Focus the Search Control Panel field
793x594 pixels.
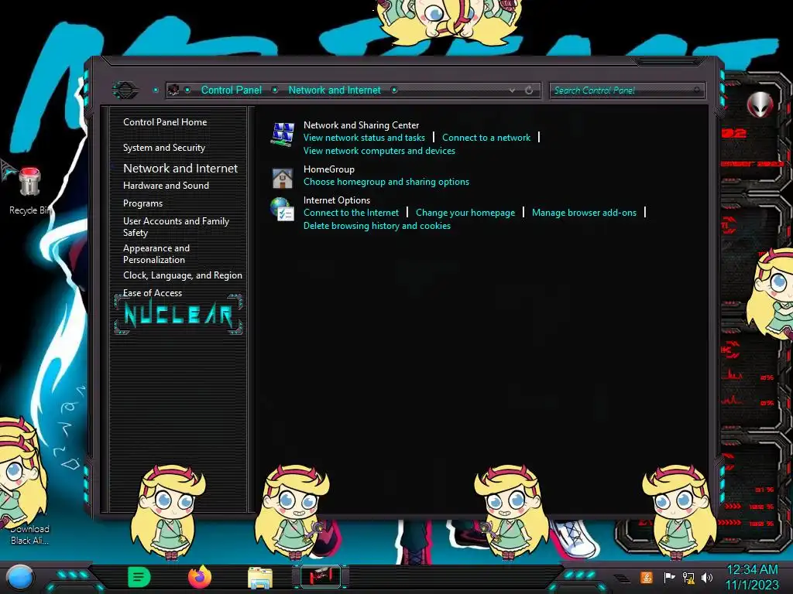tap(627, 90)
